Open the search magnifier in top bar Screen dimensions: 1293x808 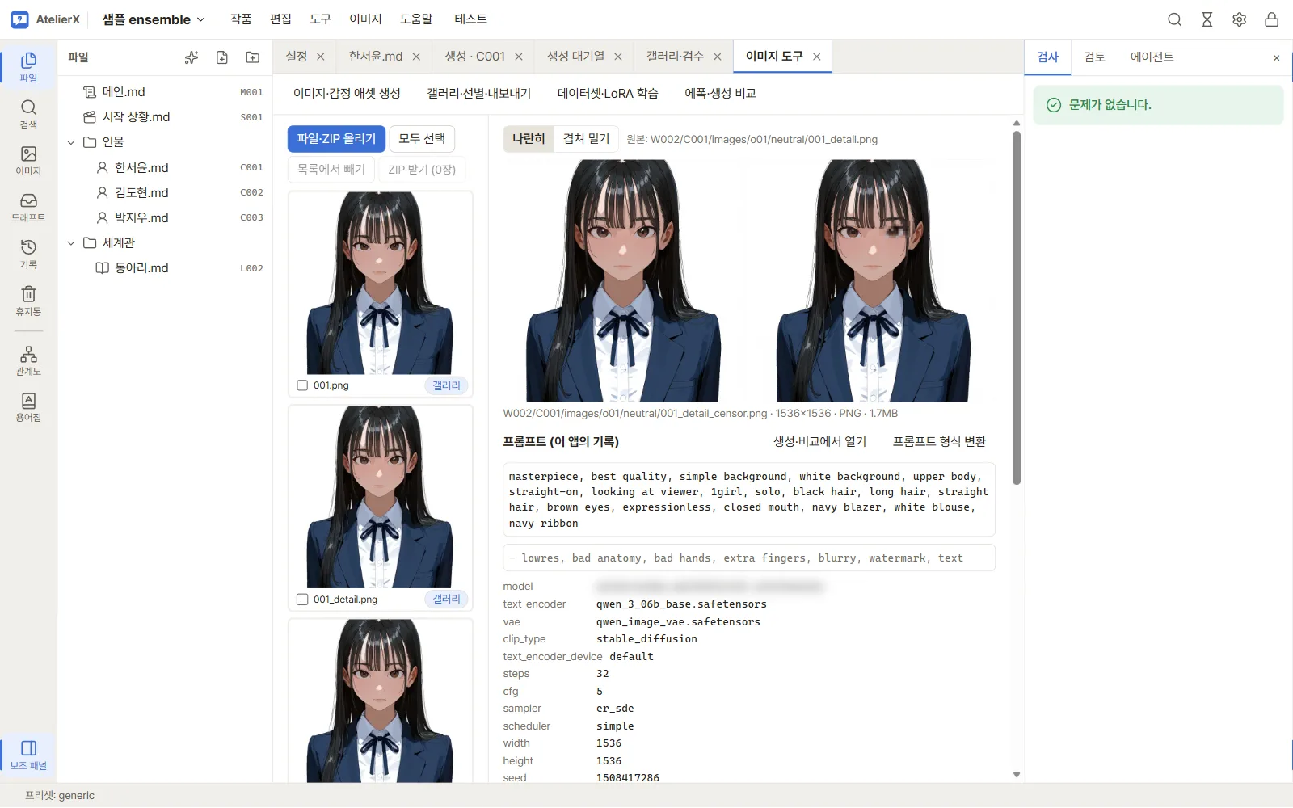(1175, 19)
